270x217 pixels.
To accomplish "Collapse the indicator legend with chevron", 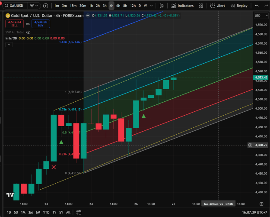I will (9, 45).
